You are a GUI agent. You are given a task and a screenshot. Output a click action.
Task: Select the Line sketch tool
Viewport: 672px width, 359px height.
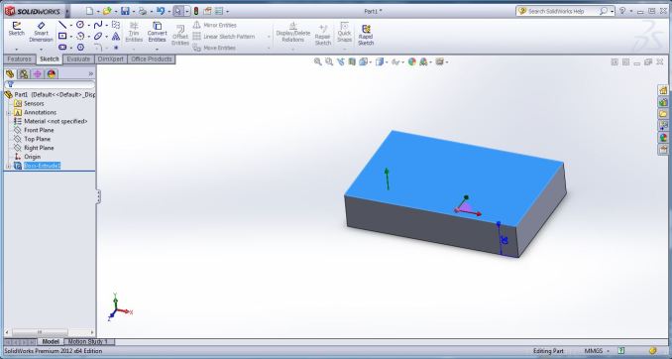62,25
